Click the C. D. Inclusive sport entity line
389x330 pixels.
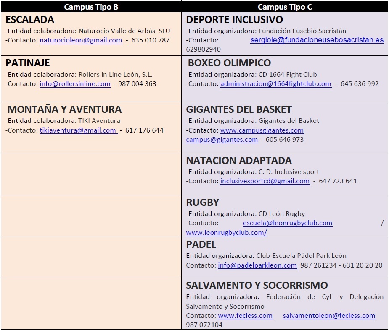[x=253, y=171]
